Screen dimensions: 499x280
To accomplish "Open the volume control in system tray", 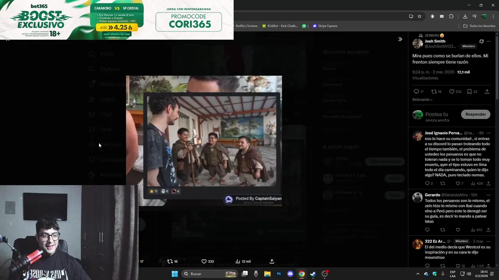I will pos(469,274).
